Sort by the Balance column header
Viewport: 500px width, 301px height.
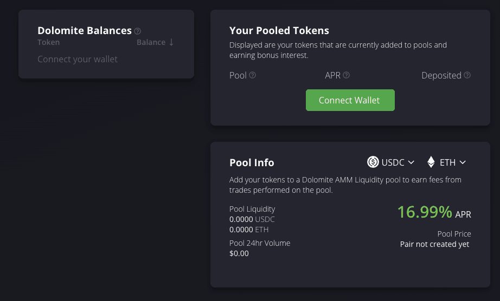[151, 42]
